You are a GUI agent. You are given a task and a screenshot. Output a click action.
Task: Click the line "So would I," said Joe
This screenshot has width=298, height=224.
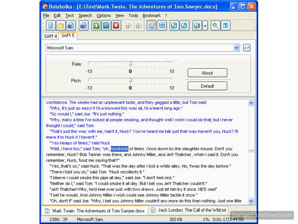coord(87,114)
